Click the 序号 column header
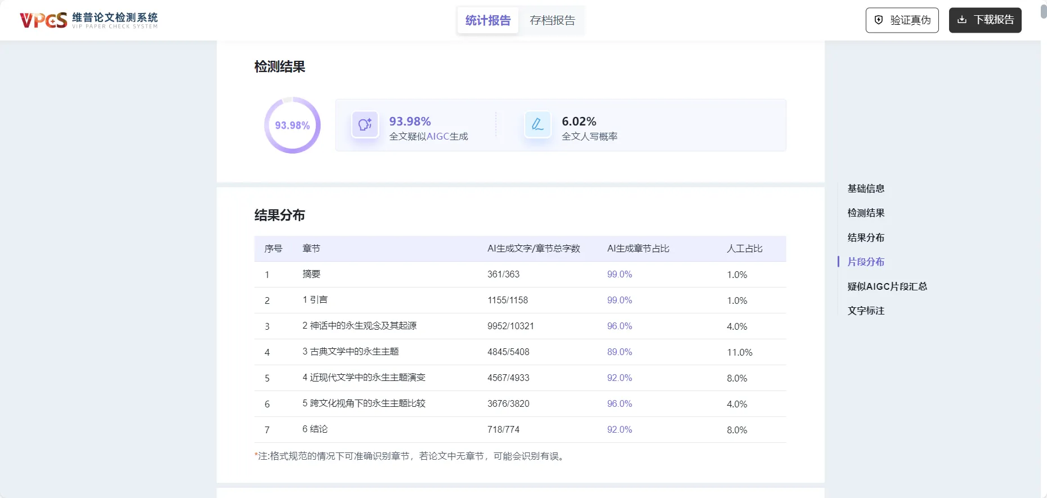Image resolution: width=1047 pixels, height=498 pixels. pos(273,248)
